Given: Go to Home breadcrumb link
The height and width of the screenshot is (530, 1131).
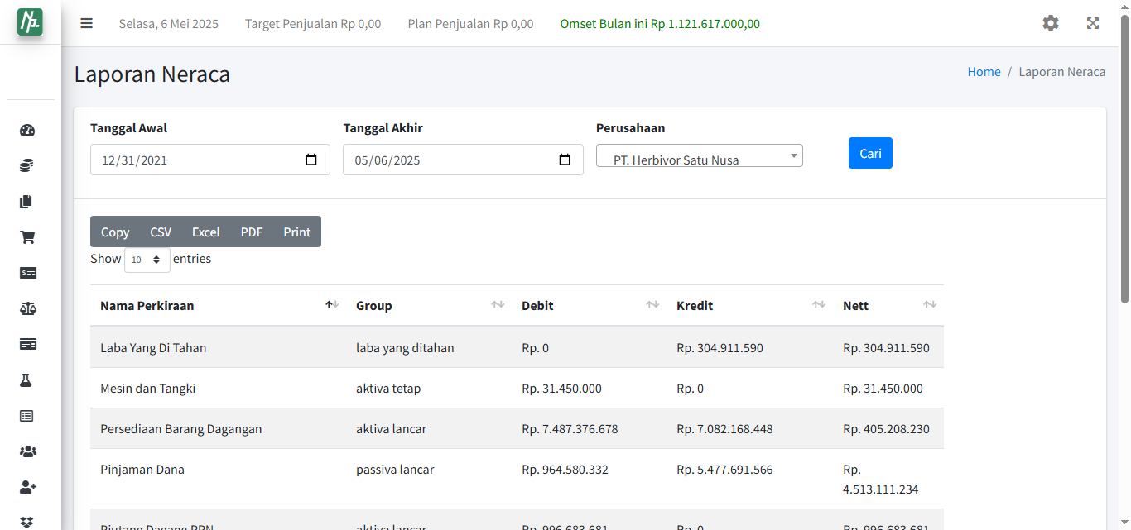Looking at the screenshot, I should pyautogui.click(x=984, y=72).
